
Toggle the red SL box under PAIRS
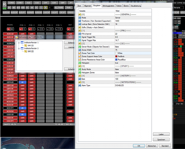click(9, 29)
